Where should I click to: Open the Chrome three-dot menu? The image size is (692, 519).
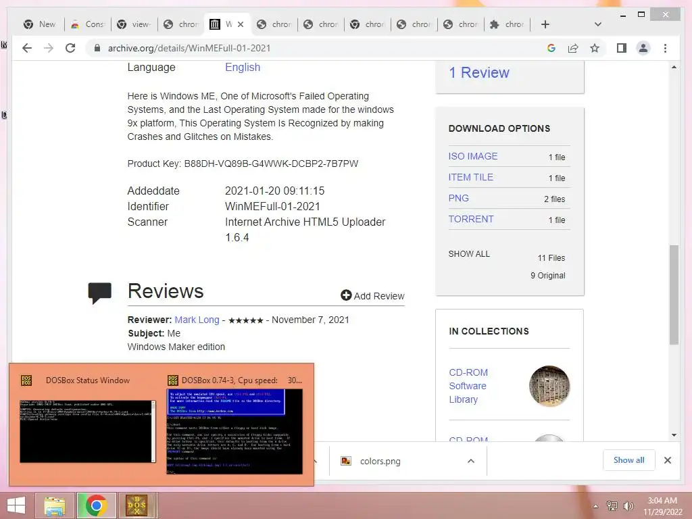click(x=665, y=48)
